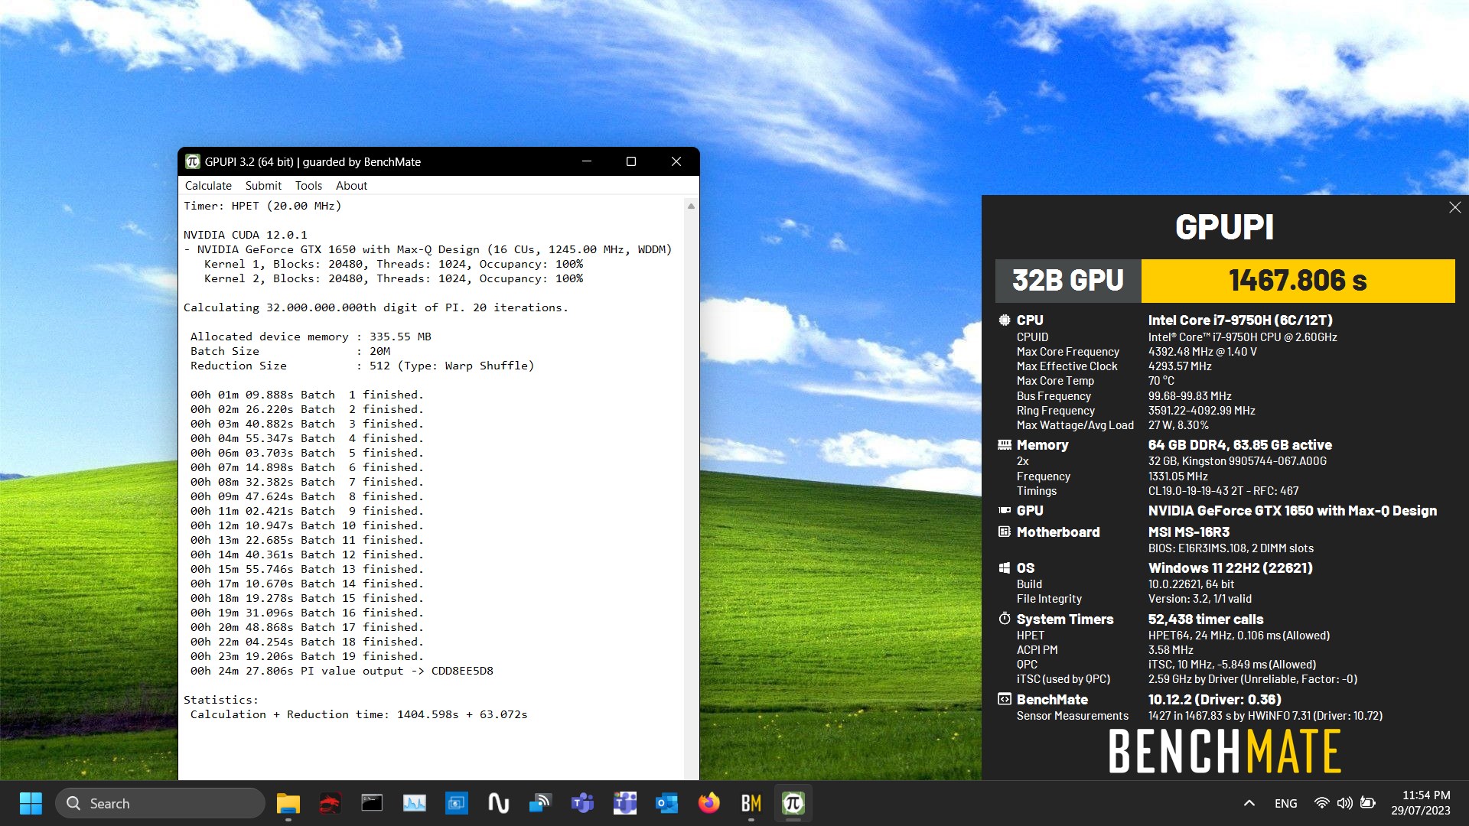Open File Explorer from the taskbar
The image size is (1469, 826).
288,803
